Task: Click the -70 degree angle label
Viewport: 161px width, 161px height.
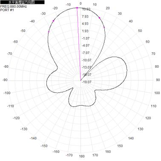Action: coord(9,54)
